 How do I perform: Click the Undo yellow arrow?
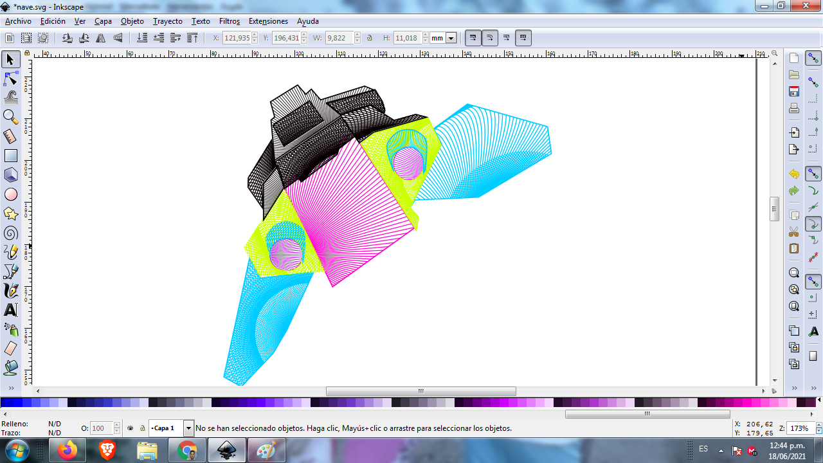pyautogui.click(x=794, y=174)
